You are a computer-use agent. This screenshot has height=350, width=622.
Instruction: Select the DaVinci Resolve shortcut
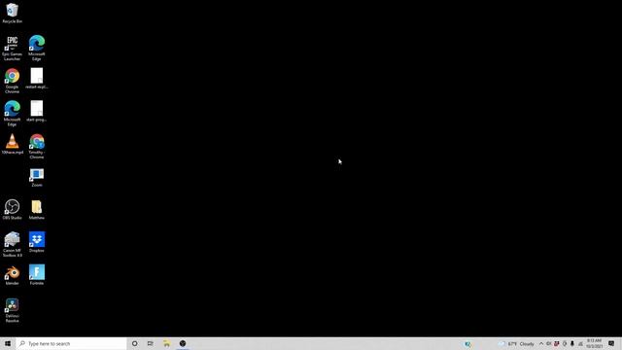(x=12, y=310)
